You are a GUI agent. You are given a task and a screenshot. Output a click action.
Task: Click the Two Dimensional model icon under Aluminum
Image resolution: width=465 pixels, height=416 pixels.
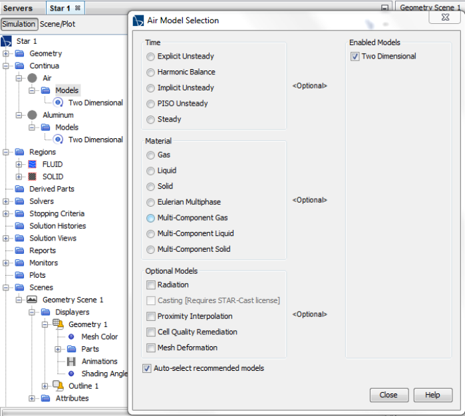pyautogui.click(x=58, y=140)
